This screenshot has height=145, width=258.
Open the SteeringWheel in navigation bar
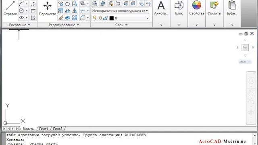pyautogui.click(x=251, y=81)
